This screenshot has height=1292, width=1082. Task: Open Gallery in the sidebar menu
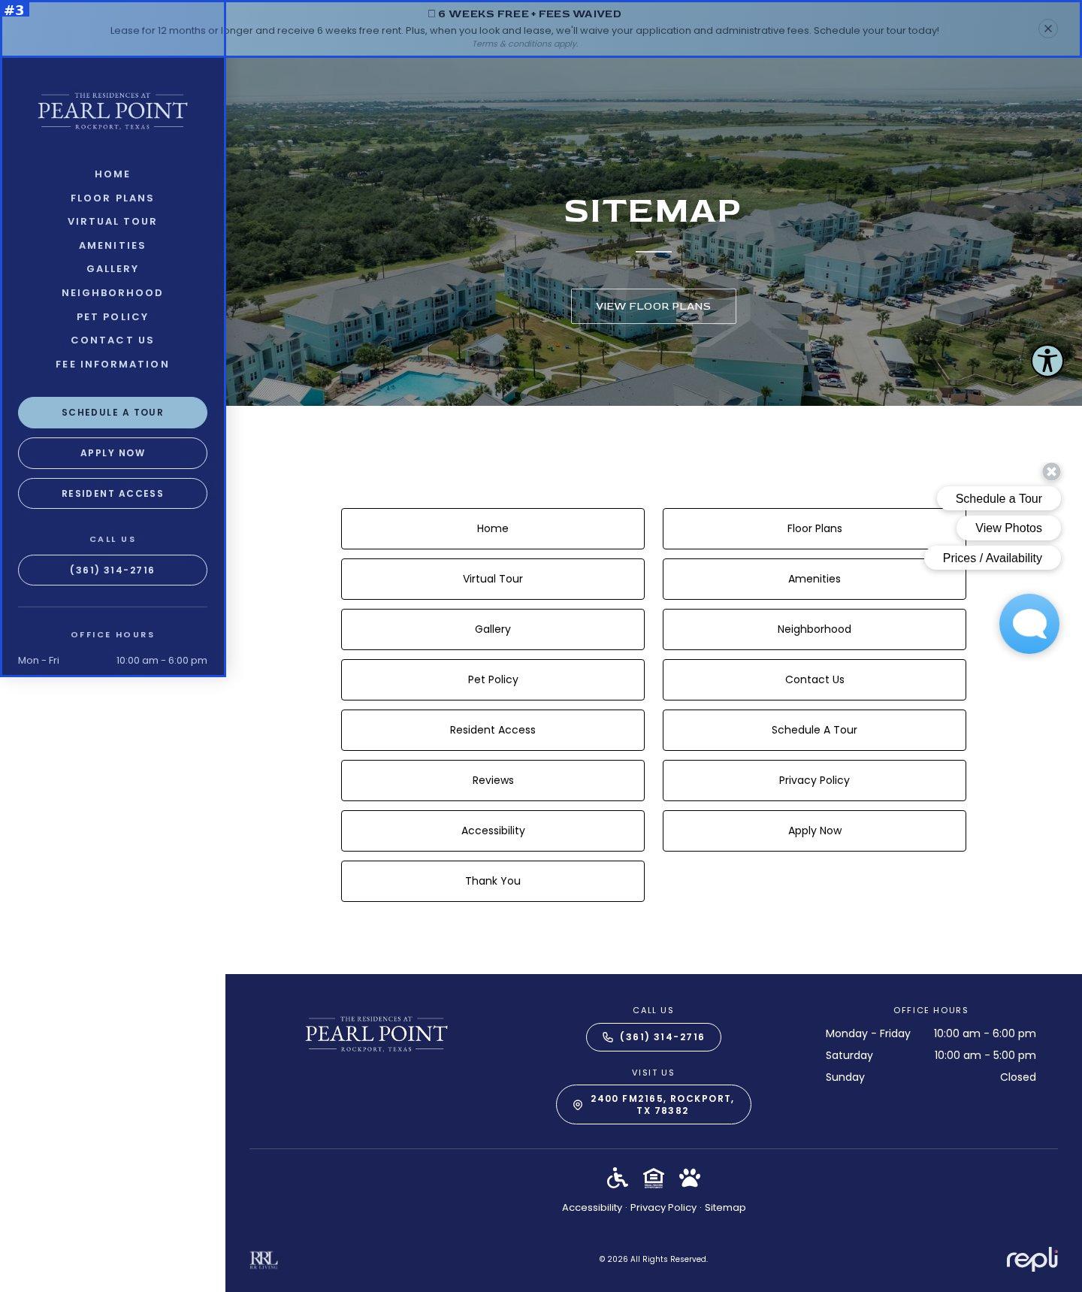[113, 269]
